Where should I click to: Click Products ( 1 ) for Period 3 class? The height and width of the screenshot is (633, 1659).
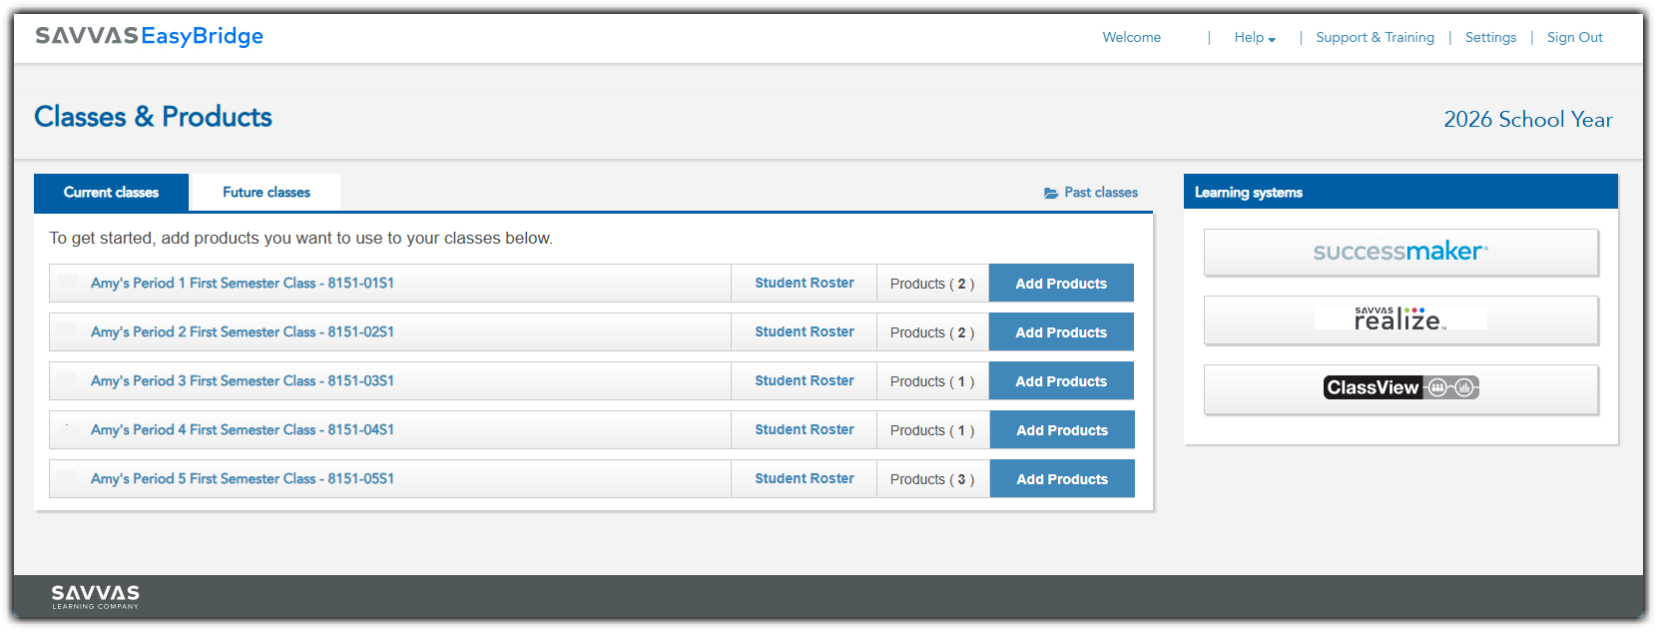point(932,381)
